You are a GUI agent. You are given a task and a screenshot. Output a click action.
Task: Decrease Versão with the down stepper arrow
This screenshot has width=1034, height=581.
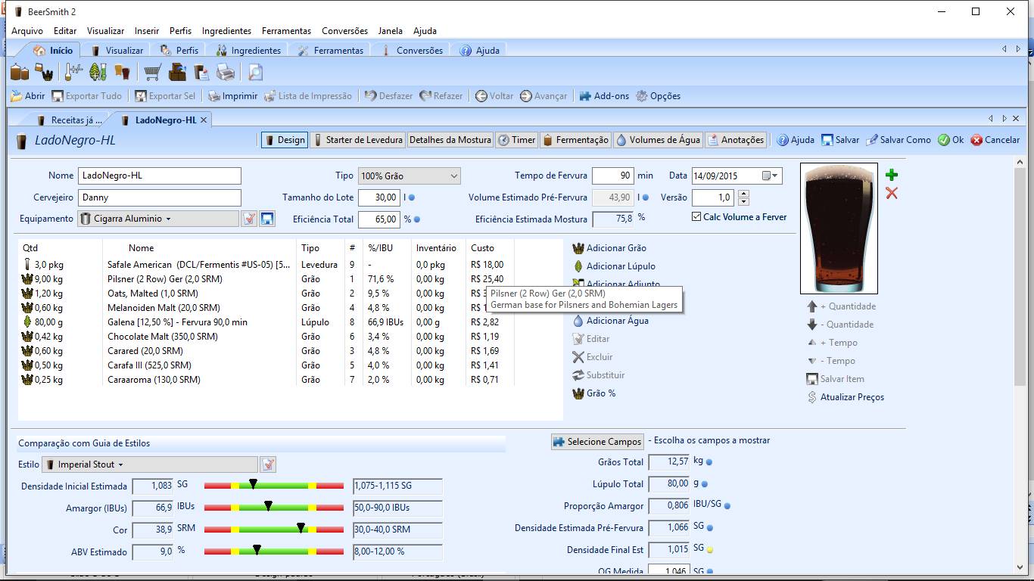[x=743, y=201]
